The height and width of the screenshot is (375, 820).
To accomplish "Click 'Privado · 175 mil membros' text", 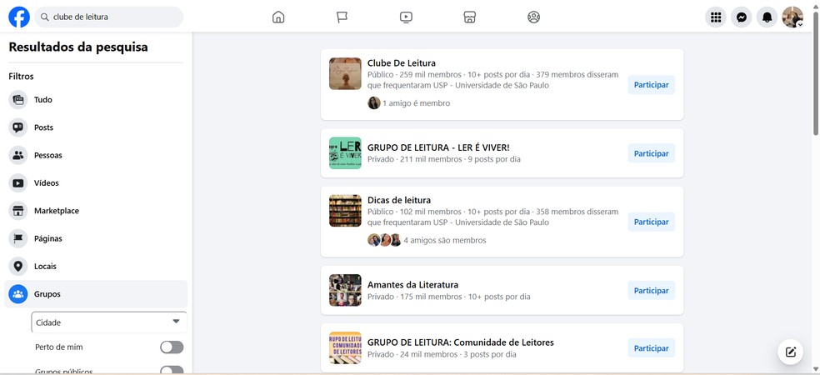I will click(x=415, y=297).
